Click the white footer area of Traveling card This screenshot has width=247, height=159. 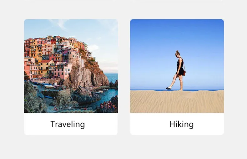coord(71,124)
